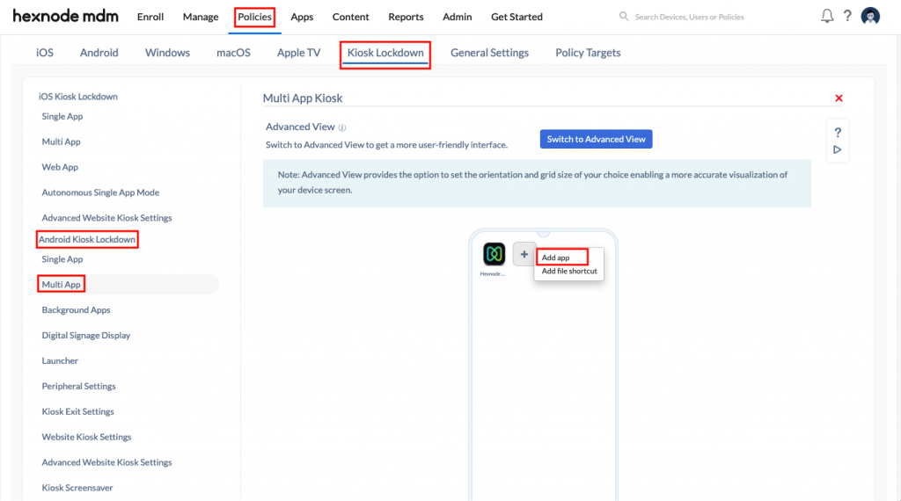Close Multi App Kiosk with red X
901x501 pixels.
(839, 98)
